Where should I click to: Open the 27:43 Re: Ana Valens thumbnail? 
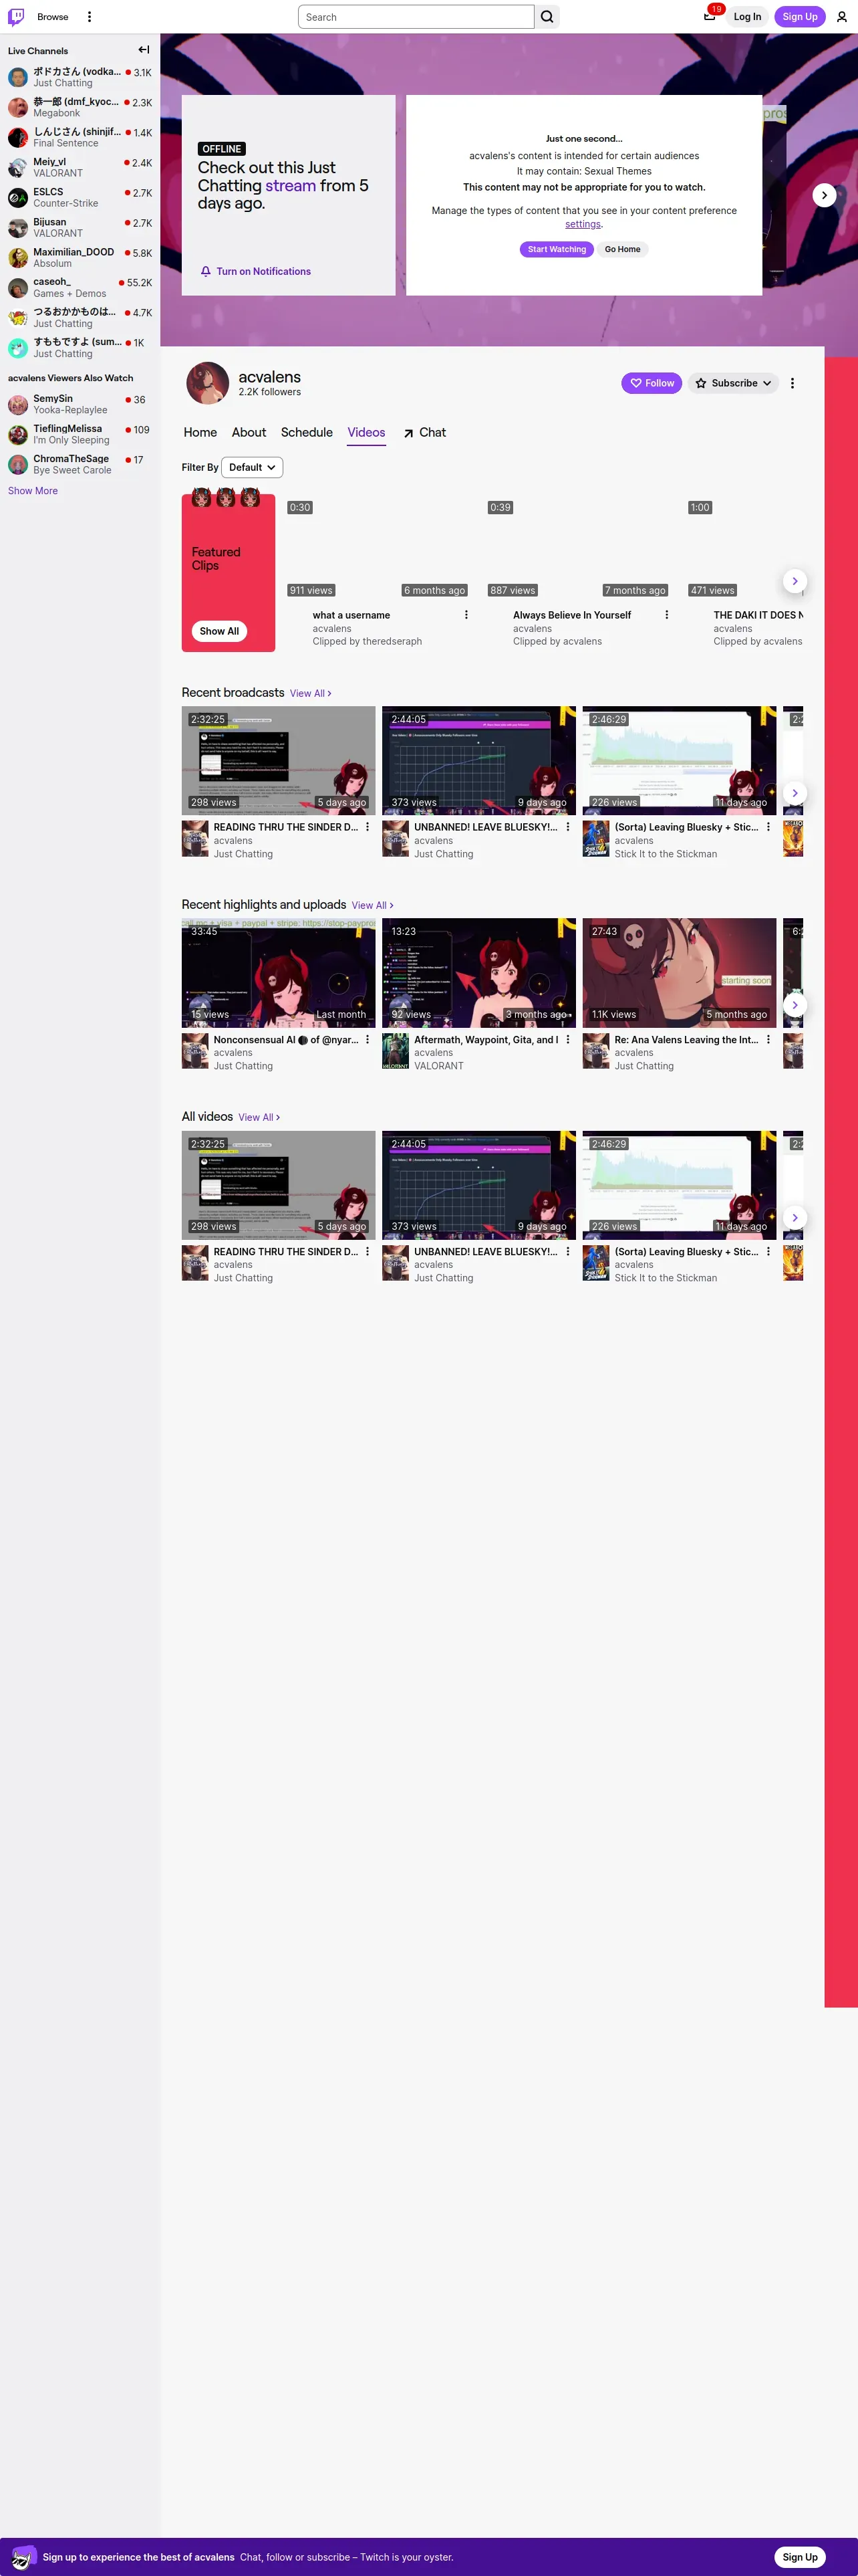click(x=679, y=973)
